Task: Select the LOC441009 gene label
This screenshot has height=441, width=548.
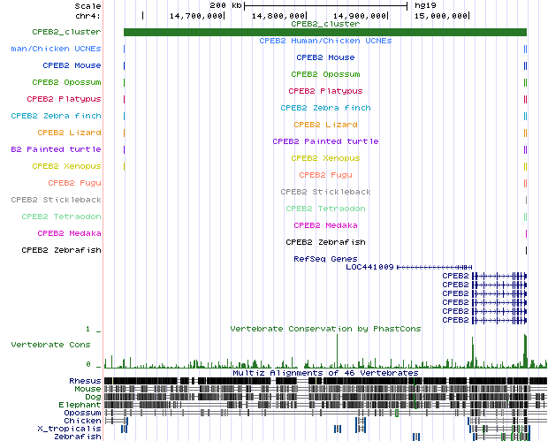Action: click(369, 267)
